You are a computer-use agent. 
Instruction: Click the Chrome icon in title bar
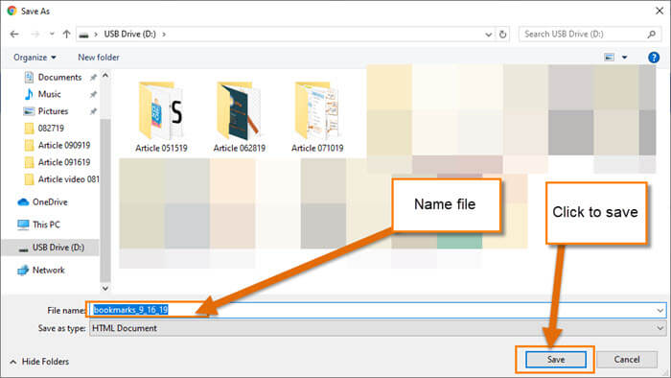[12, 11]
